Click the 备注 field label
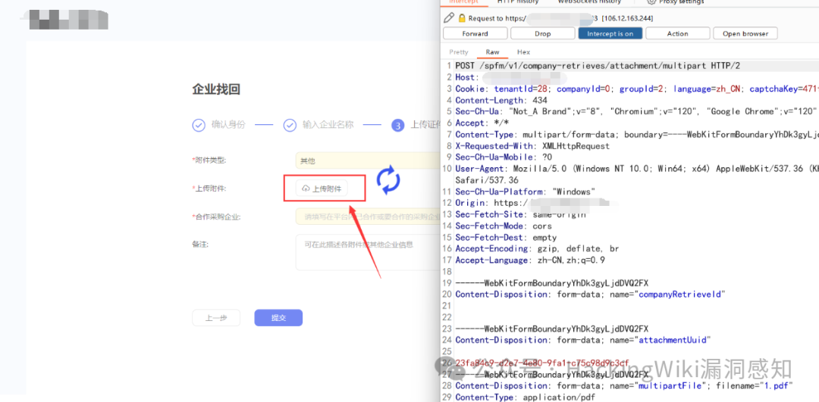This screenshot has height=402, width=819. coord(200,244)
